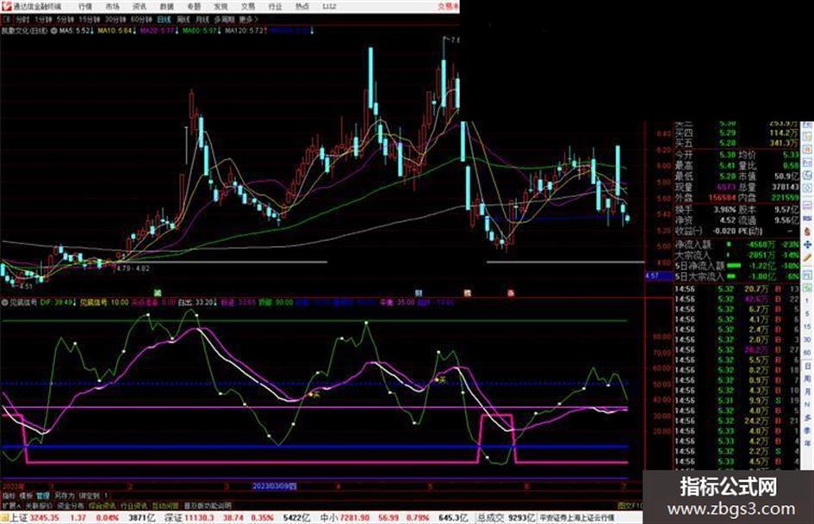This screenshot has height=524, width=814.
Task: Click the round icon beside 见底信号 indicator
Action: (5, 302)
